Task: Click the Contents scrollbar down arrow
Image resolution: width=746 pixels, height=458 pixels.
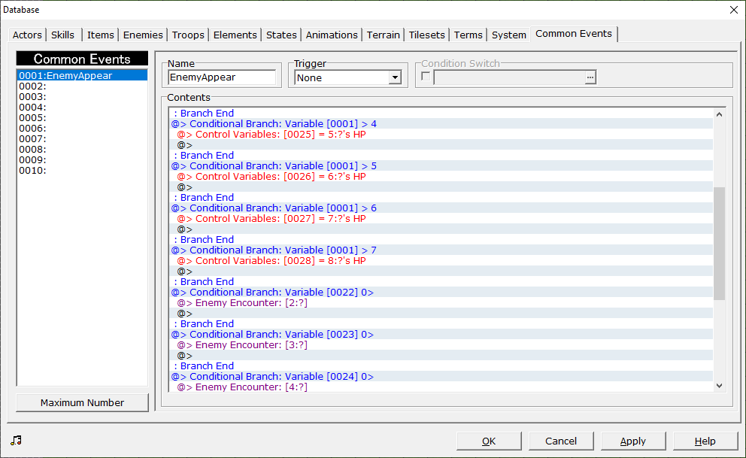Action: coord(719,386)
